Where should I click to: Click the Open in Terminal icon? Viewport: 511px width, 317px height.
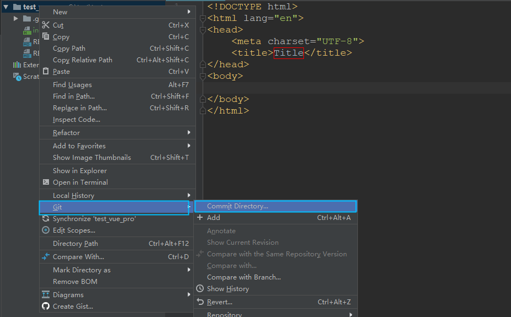point(46,182)
